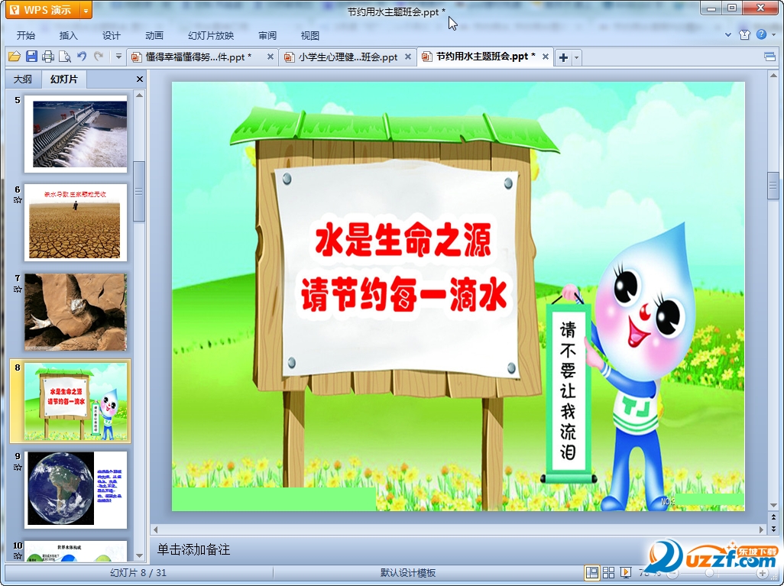This screenshot has height=586, width=784.
Task: Redo the last undone action
Action: [x=99, y=57]
